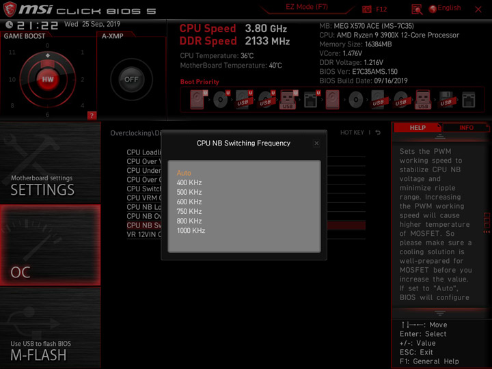The height and width of the screenshot is (369, 492).
Task: Click the date Wed 25 Sep, 2019
Action: tap(92, 24)
